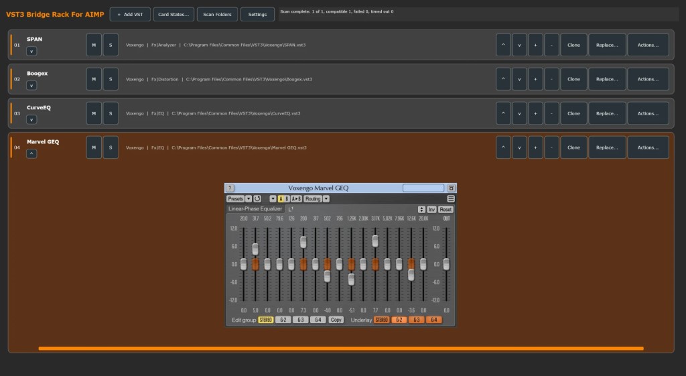Click minus button on Boogex card
The image size is (686, 376).
(552, 79)
